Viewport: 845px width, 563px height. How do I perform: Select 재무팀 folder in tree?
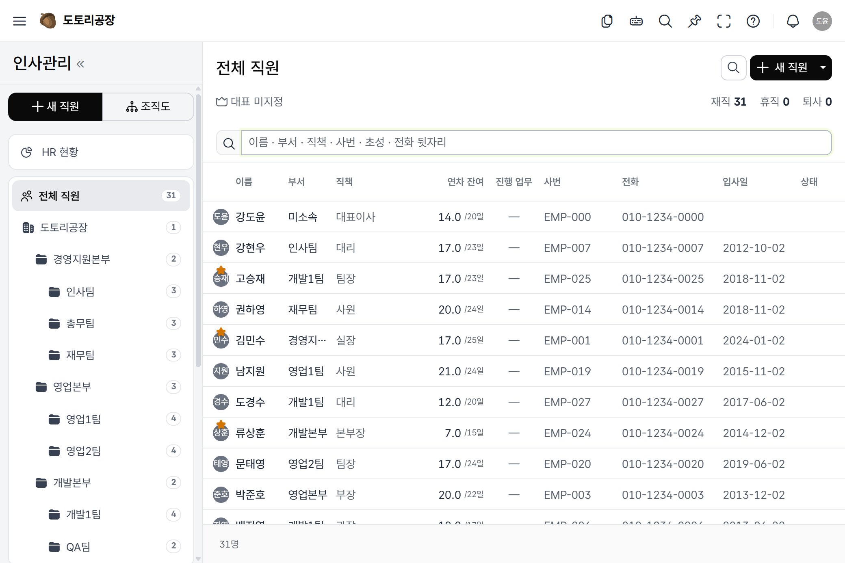(x=101, y=355)
